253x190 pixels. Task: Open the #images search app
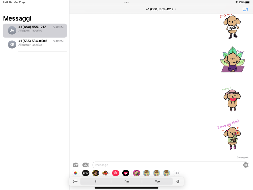pyautogui.click(x=116, y=173)
